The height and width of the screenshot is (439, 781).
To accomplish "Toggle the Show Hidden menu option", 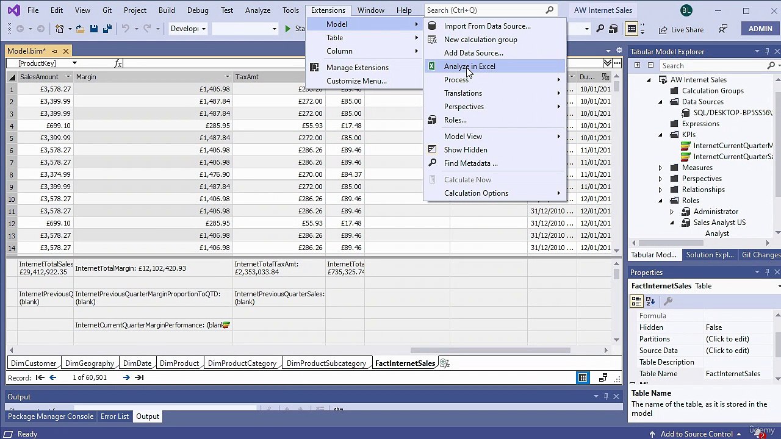I will click(465, 150).
